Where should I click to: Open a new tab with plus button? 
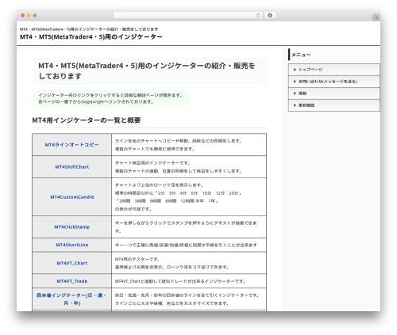click(x=376, y=17)
